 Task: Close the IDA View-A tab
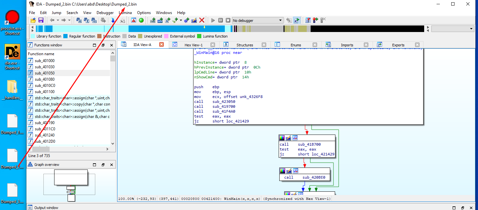tap(162, 44)
